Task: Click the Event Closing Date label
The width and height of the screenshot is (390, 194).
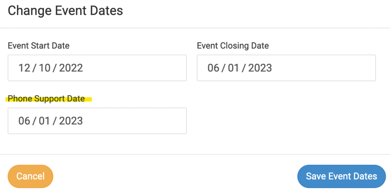Action: tap(233, 46)
